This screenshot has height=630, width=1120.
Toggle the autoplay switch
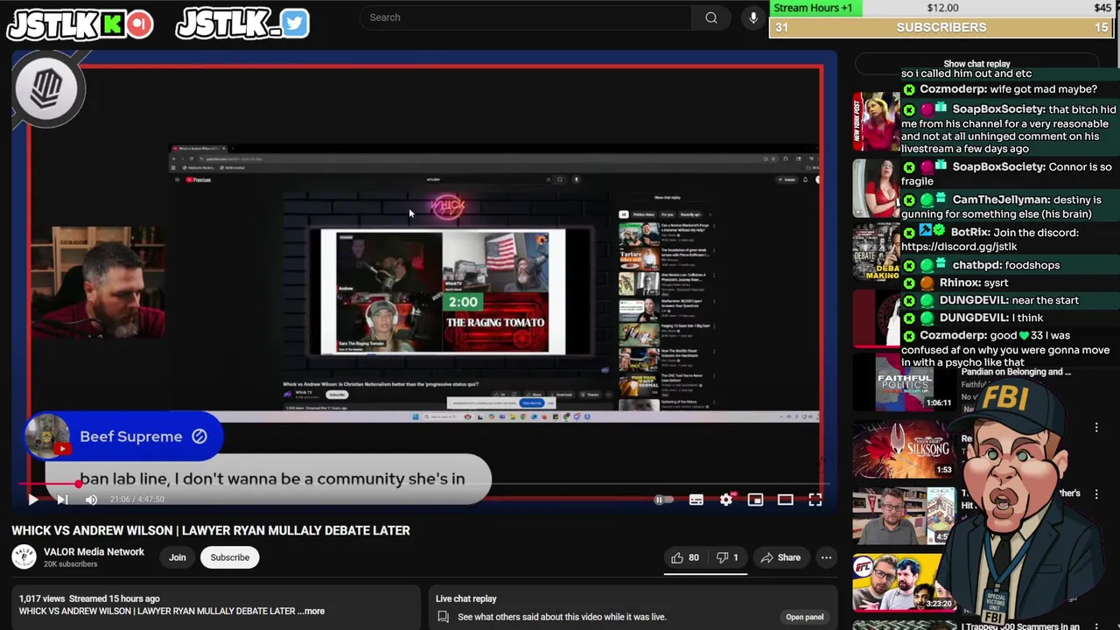(x=664, y=500)
